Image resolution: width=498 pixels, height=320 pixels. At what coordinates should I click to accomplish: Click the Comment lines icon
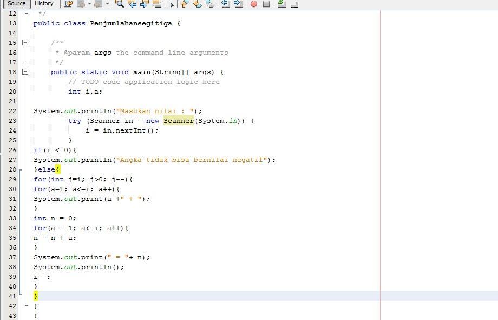click(x=281, y=4)
